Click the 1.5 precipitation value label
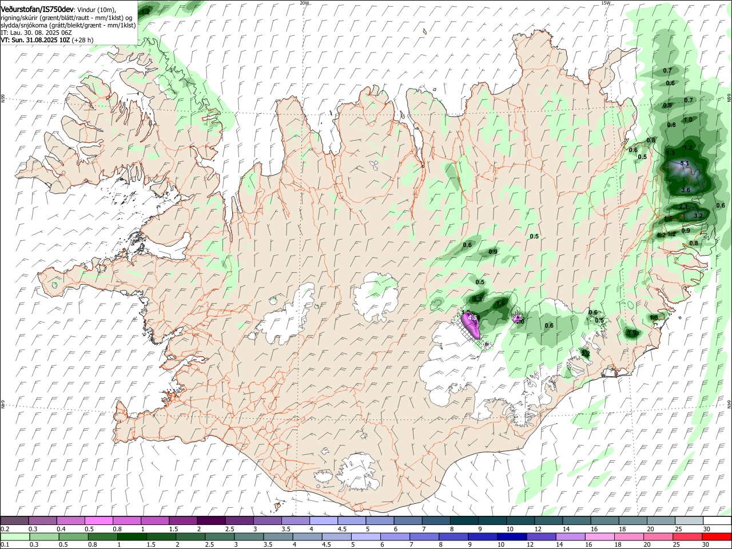 [x=668, y=218]
